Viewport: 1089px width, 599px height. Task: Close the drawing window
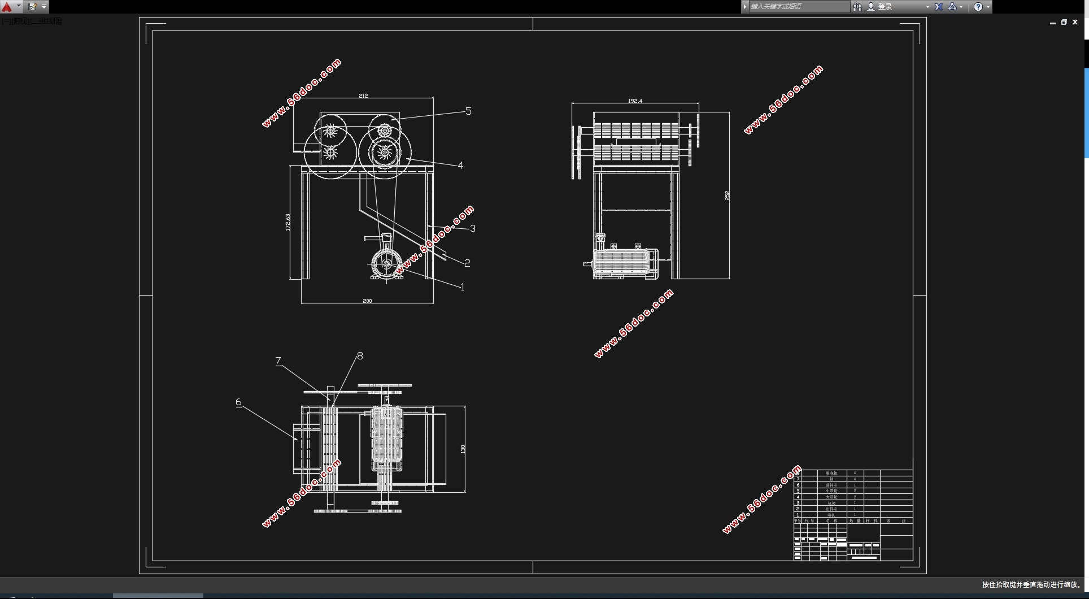coord(1075,23)
